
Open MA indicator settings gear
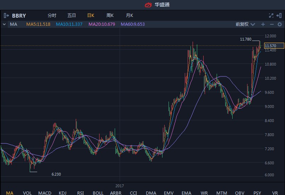[x=279, y=24]
